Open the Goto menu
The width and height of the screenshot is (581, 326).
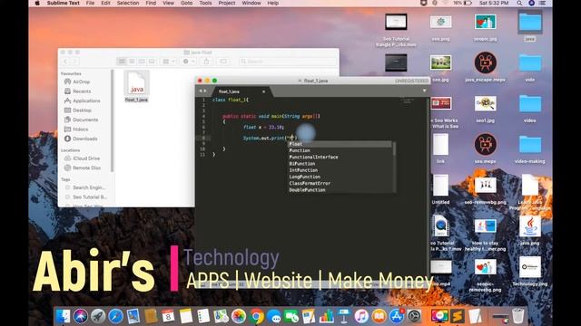tap(186, 3)
